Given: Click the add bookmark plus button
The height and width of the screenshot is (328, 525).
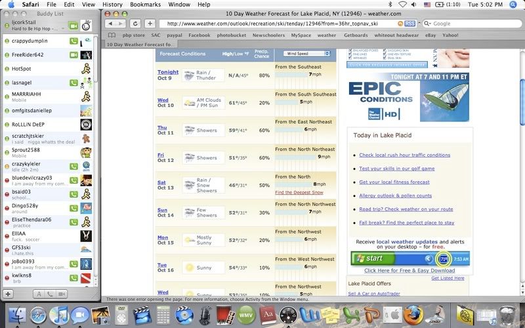Looking at the screenshot, I should click(x=150, y=23).
